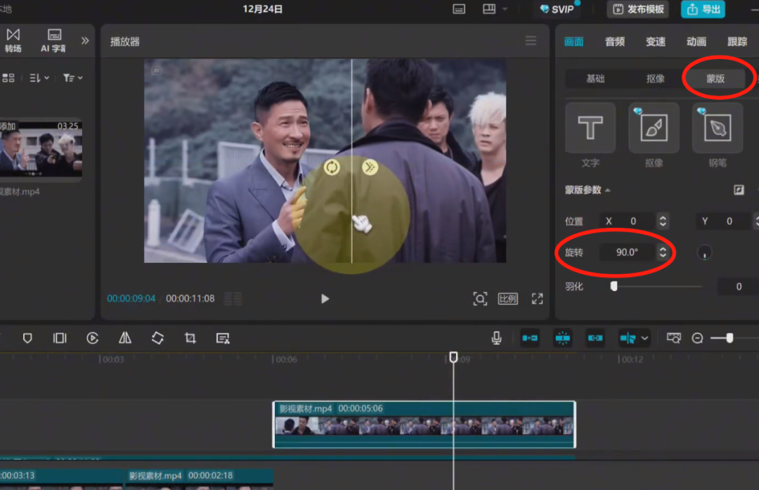
Task: Toggle clip linkage
Action: (595, 338)
